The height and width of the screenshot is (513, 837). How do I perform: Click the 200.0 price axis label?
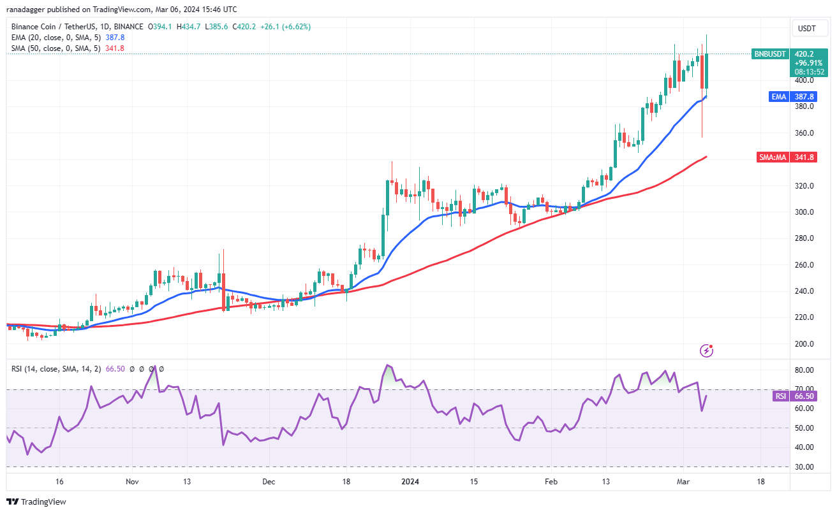(x=804, y=344)
